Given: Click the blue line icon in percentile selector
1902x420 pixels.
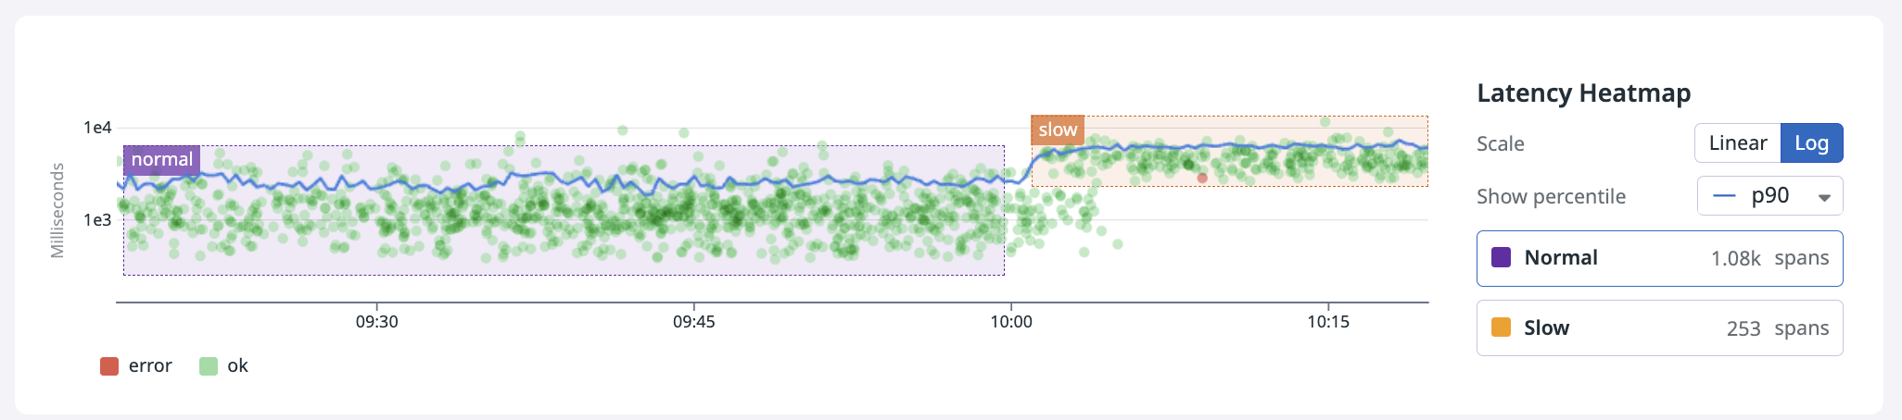Looking at the screenshot, I should click(1724, 196).
